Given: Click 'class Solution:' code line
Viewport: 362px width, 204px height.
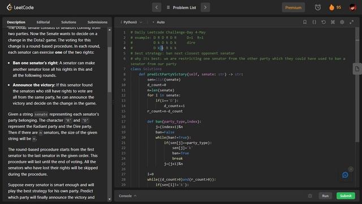Looking at the screenshot, I should pos(146,69).
